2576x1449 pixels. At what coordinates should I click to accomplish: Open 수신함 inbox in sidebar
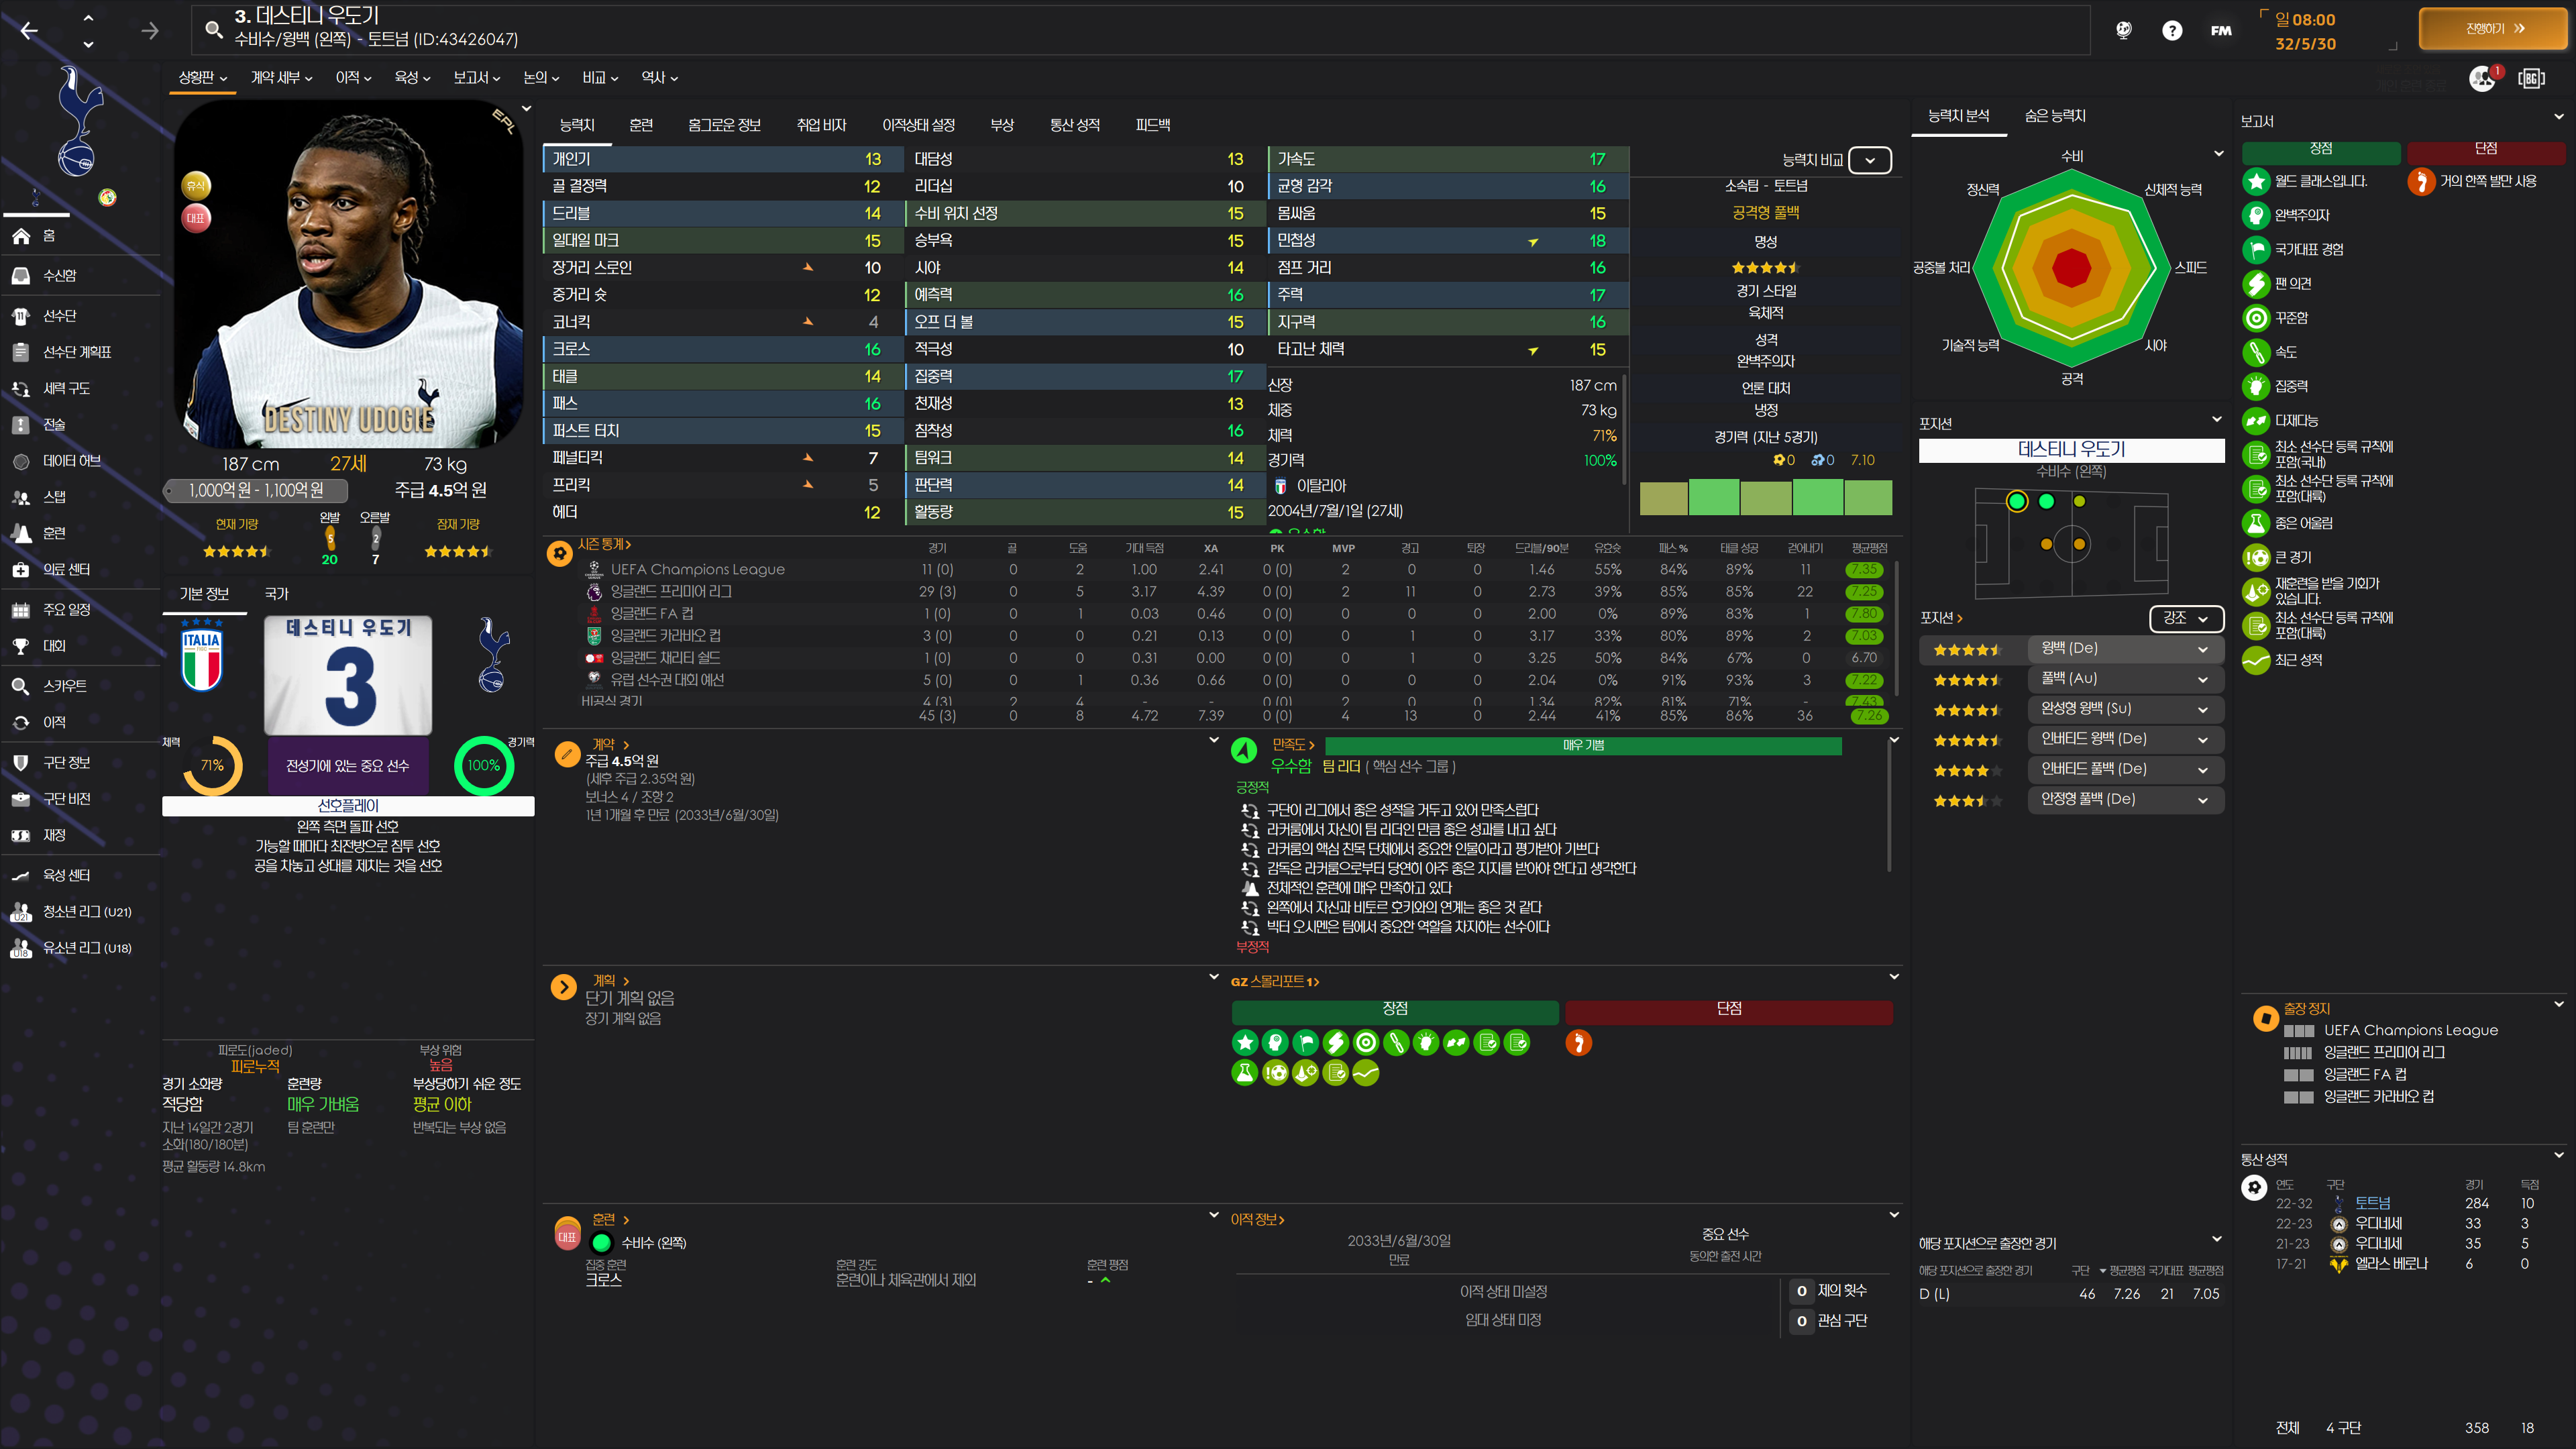[59, 275]
